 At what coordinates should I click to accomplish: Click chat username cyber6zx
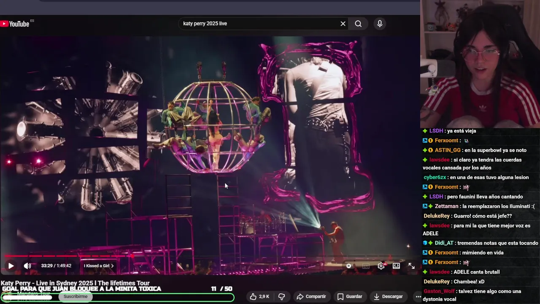tap(435, 177)
